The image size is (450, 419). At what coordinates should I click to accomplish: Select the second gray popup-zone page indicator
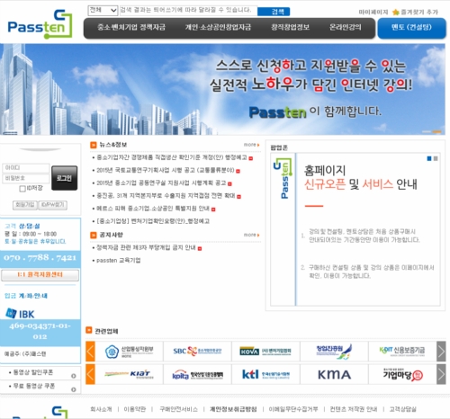[x=436, y=158]
